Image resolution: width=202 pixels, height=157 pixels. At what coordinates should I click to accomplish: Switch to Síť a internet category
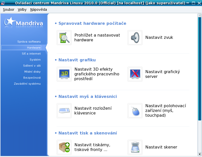pos(31,54)
